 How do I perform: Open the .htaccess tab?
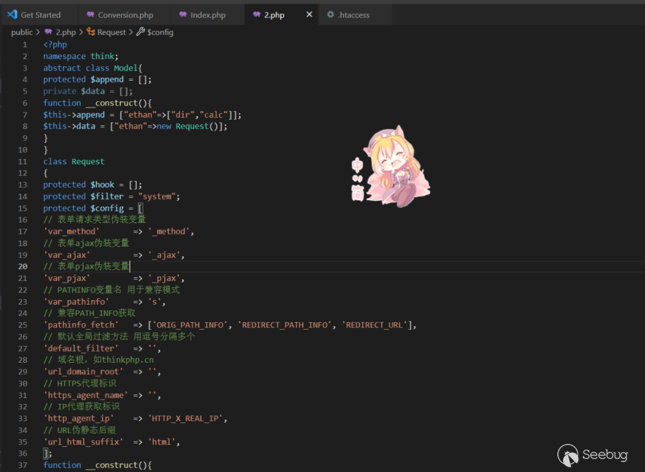click(354, 15)
